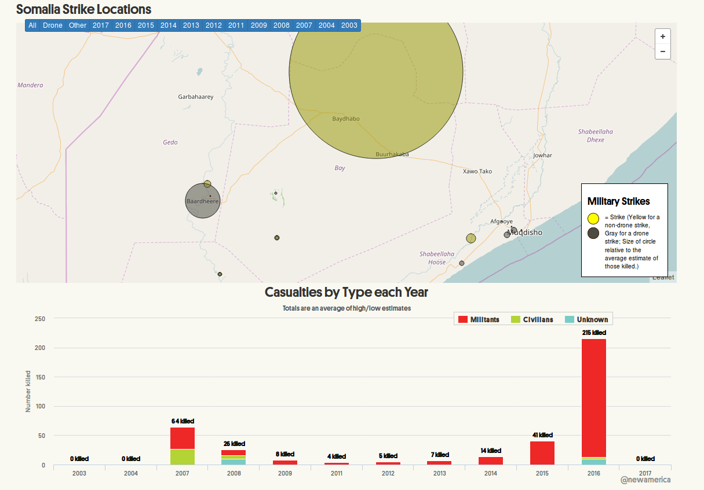The width and height of the screenshot is (704, 490).
Task: Show All strikes filter
Action: tap(32, 25)
